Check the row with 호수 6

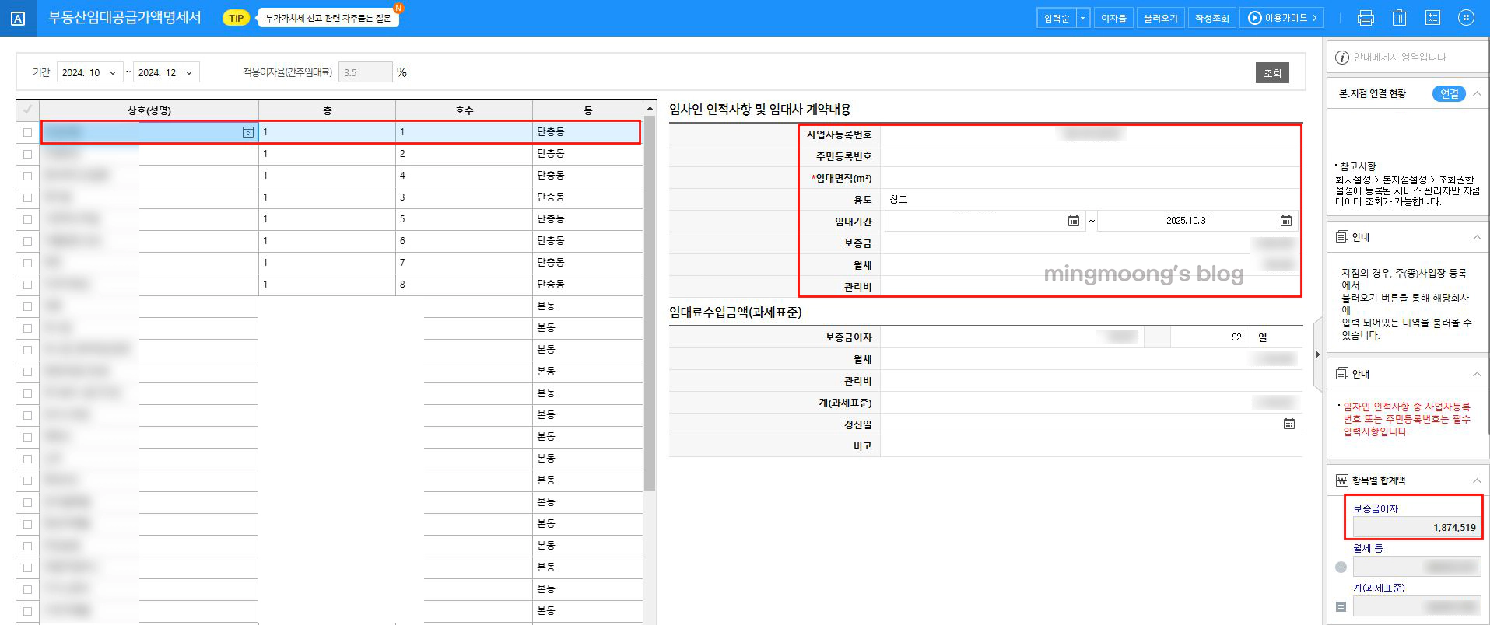27,241
